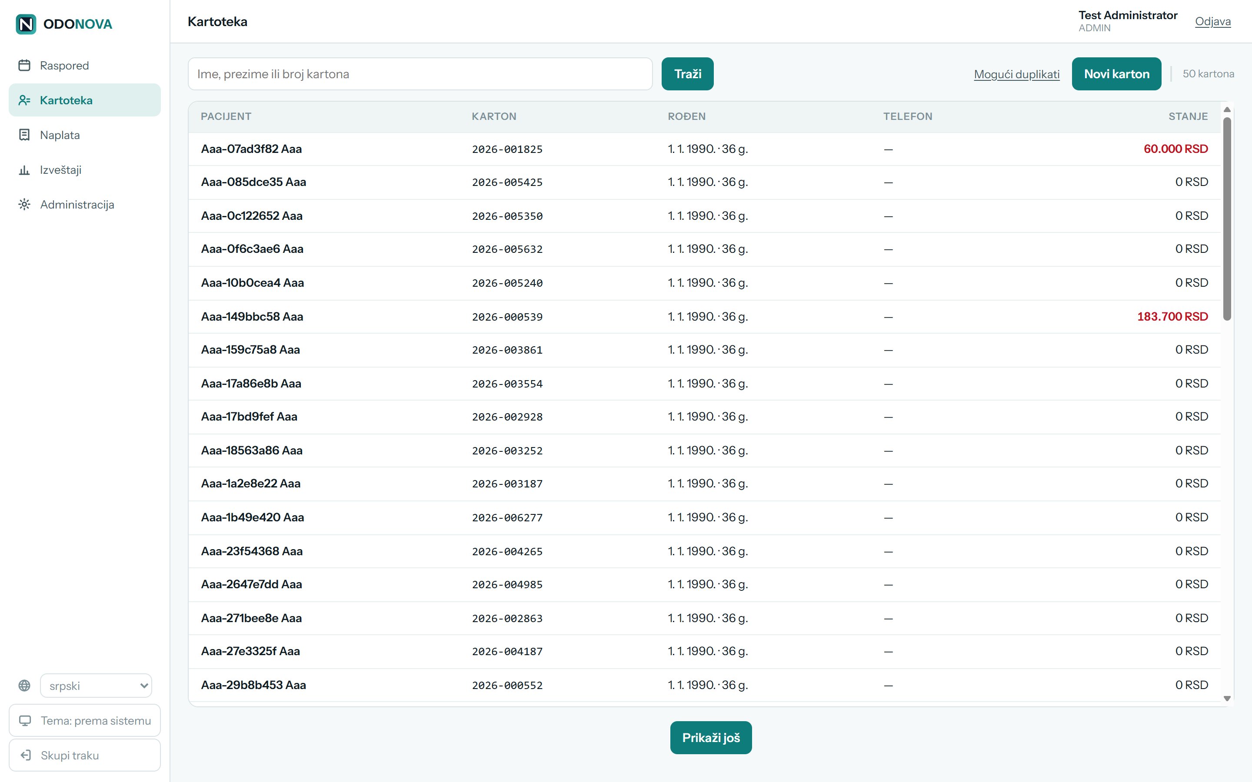Click the 60.000 RSD balance
Viewport: 1252px width, 782px height.
pyautogui.click(x=1175, y=149)
